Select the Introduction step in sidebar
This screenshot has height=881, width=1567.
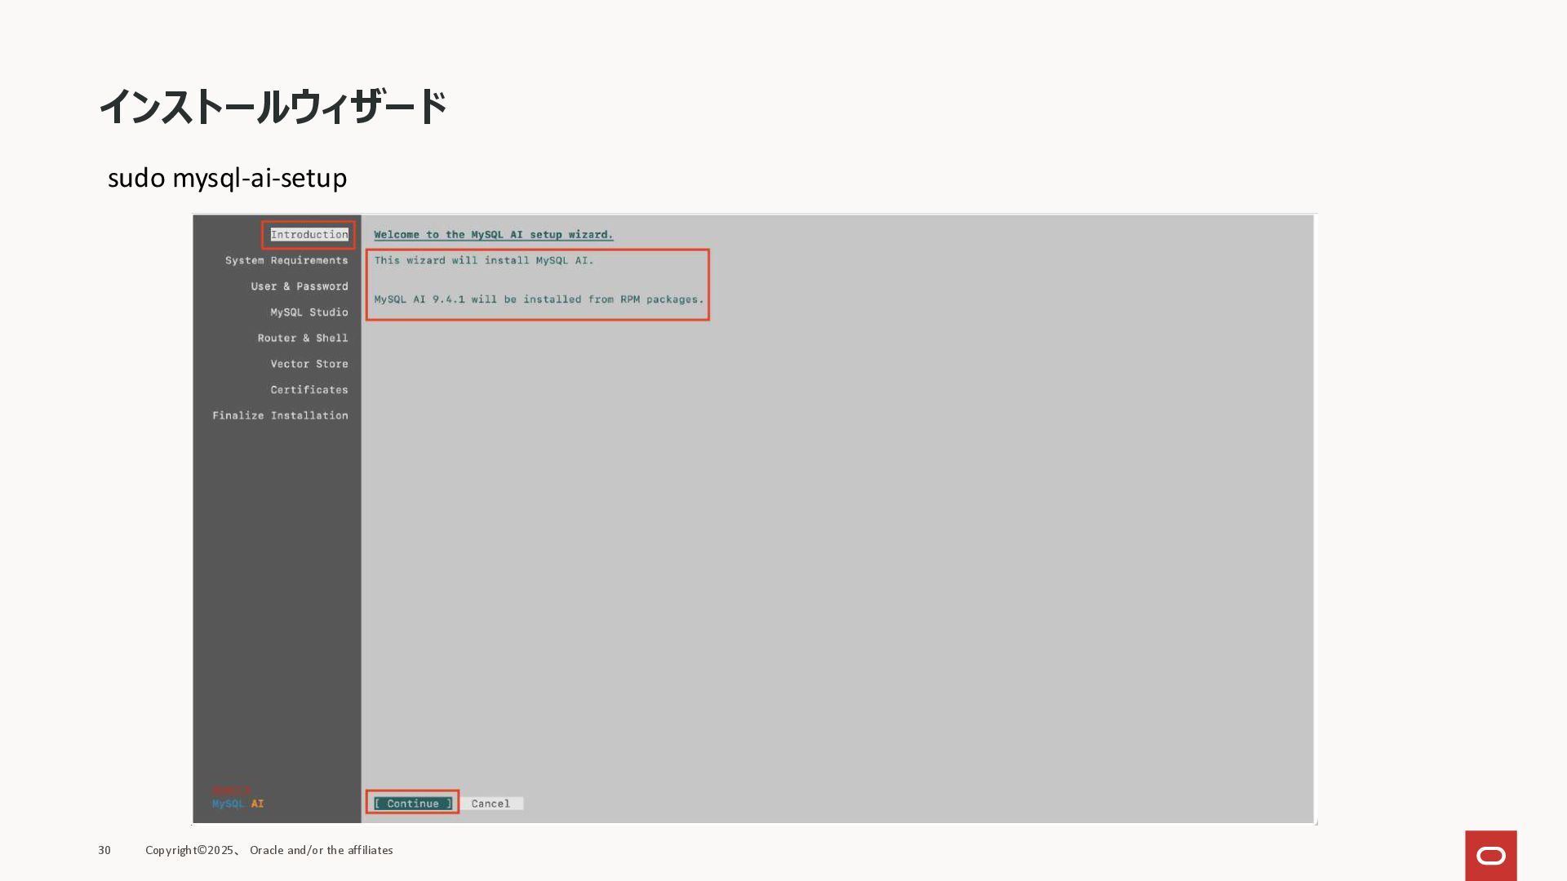click(309, 235)
